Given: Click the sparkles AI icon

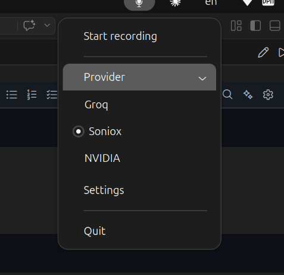Looking at the screenshot, I should pyautogui.click(x=248, y=95).
